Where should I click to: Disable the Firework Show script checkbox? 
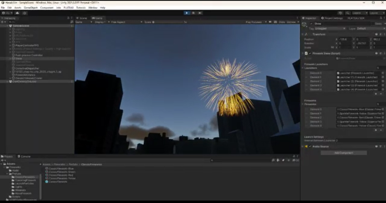point(310,53)
